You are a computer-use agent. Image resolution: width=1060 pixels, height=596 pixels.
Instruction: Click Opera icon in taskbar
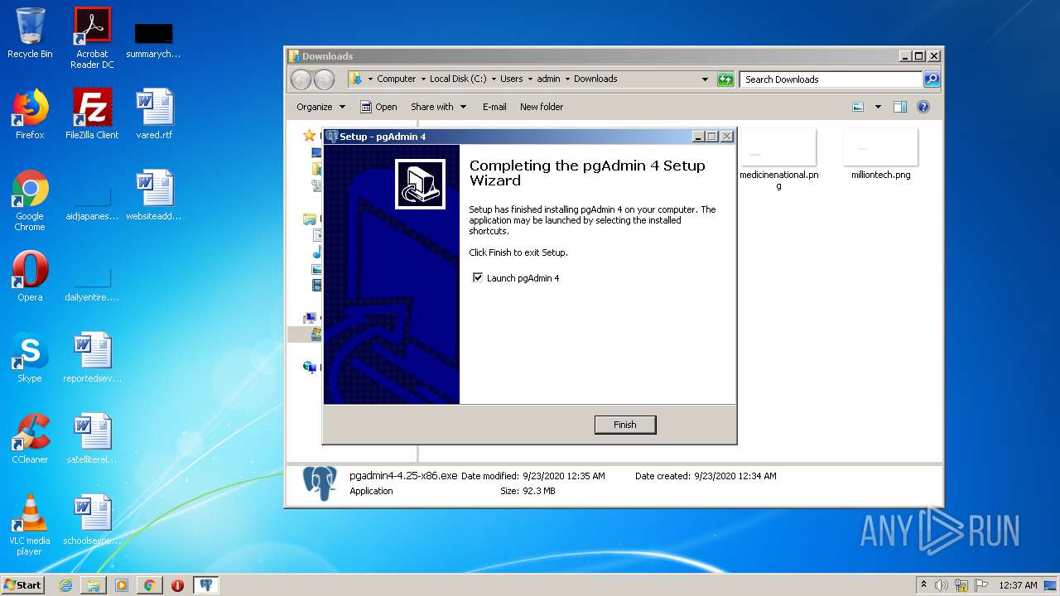point(177,585)
